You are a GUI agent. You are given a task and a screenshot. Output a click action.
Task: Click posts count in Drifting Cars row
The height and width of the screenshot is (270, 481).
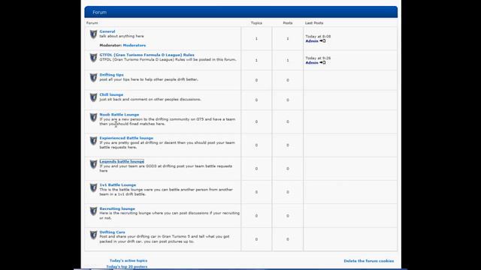tap(288, 239)
